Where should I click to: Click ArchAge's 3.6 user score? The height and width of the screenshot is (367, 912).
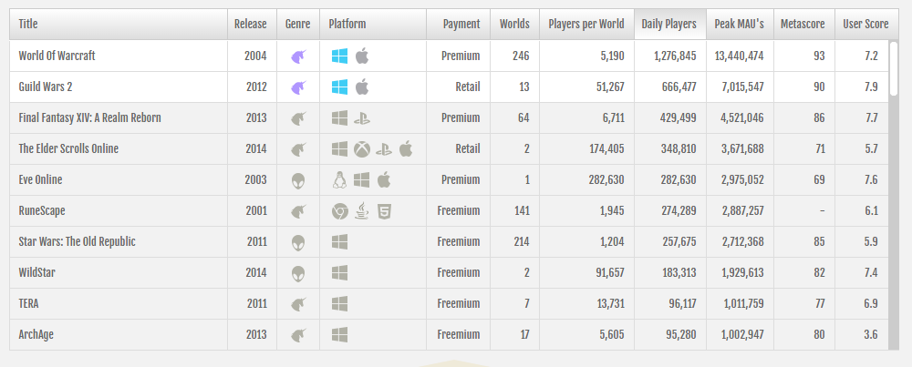pos(871,334)
